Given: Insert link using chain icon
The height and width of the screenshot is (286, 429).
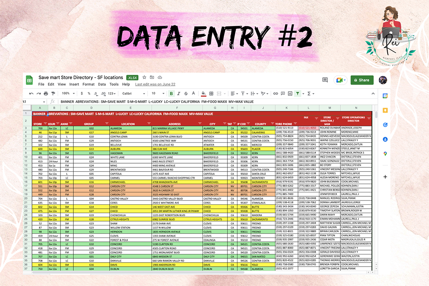Looking at the screenshot, I should [x=275, y=94].
